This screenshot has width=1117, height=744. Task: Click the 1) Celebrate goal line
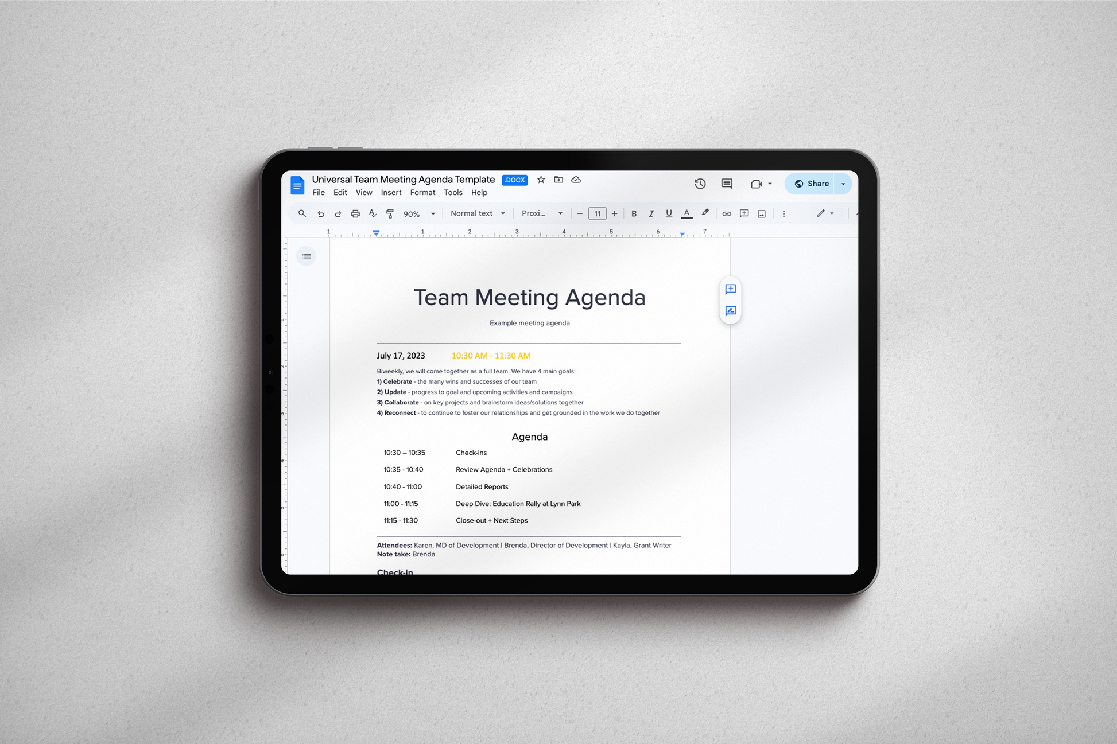pyautogui.click(x=456, y=381)
